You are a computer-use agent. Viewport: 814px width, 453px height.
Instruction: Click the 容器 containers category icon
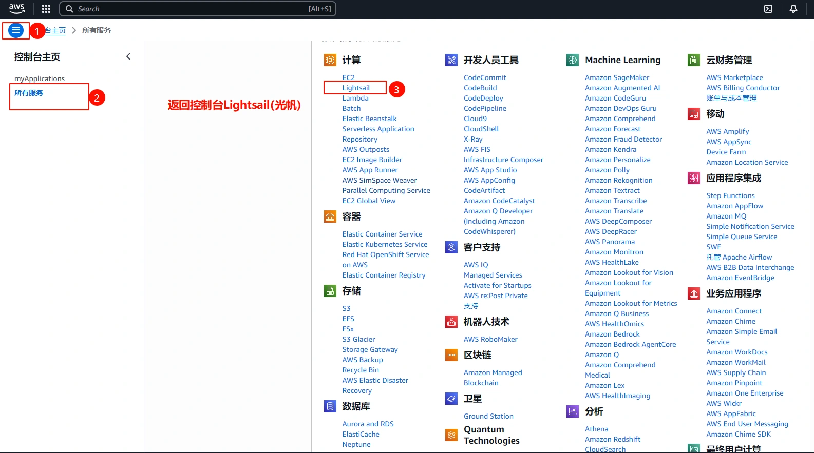330,216
